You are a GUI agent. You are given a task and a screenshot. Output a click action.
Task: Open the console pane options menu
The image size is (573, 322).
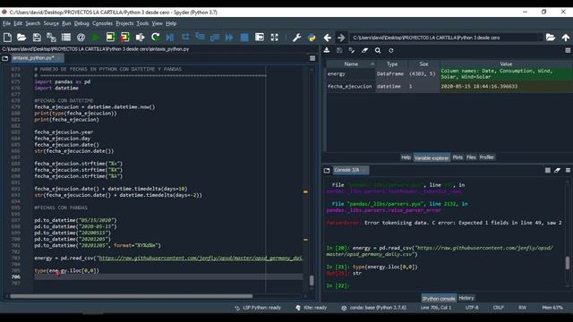point(568,170)
